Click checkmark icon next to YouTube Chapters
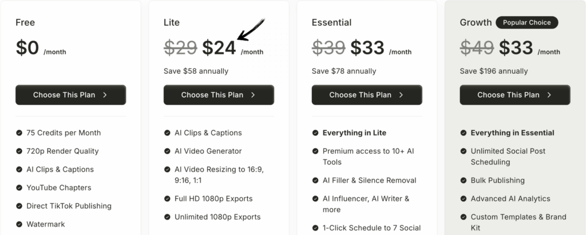This screenshot has height=235, width=586. point(19,188)
